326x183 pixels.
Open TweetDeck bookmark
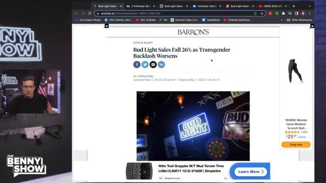211,20
